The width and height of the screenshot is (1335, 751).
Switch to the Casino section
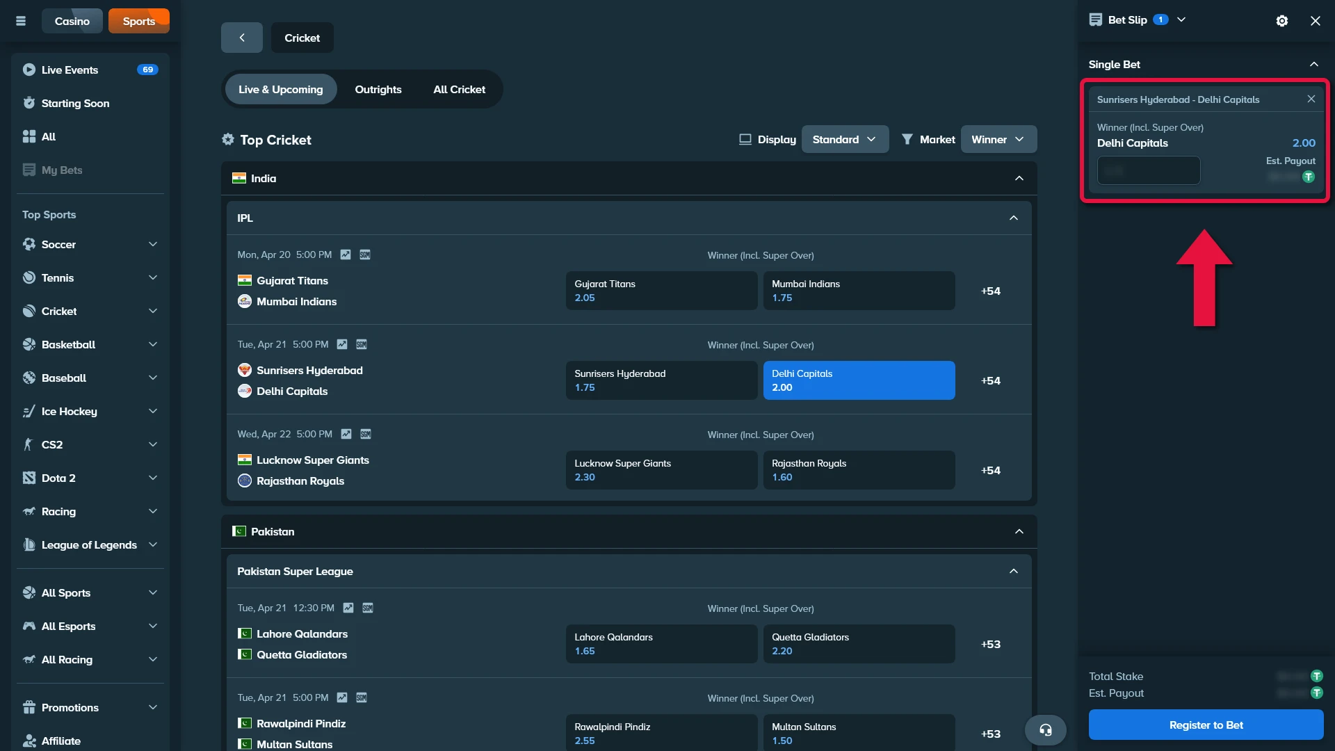point(72,21)
